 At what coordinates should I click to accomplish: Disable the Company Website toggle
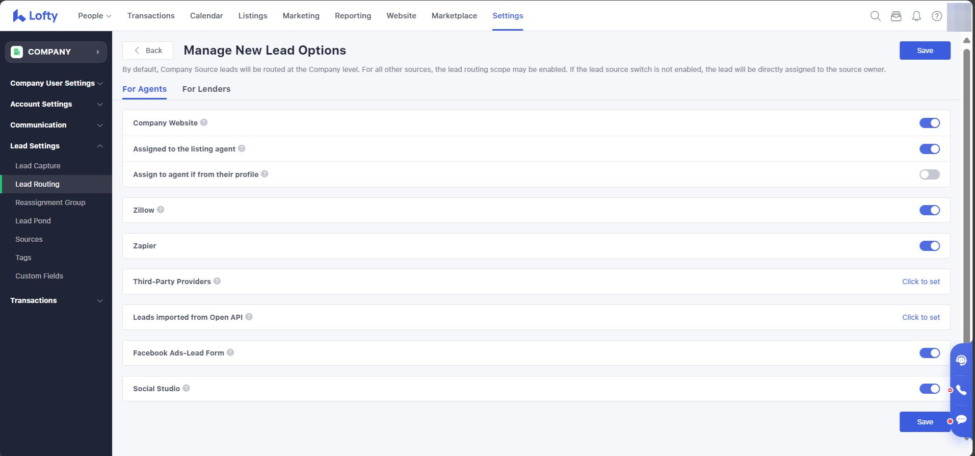click(x=929, y=123)
